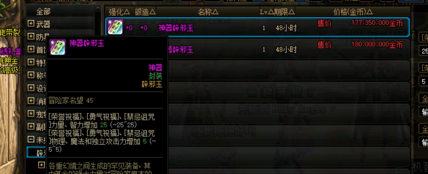Select the highlighted 辟邪 subcategory
428x174 pixels.
point(36,152)
